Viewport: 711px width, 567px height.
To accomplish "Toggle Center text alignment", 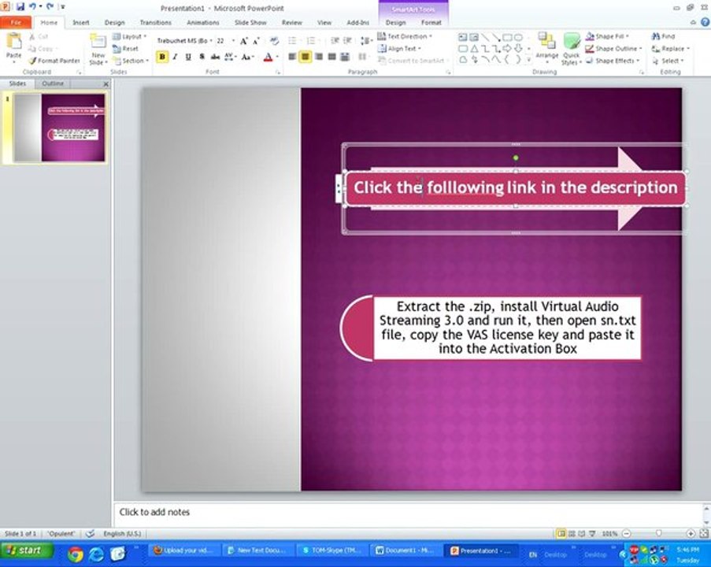I will click(x=306, y=57).
